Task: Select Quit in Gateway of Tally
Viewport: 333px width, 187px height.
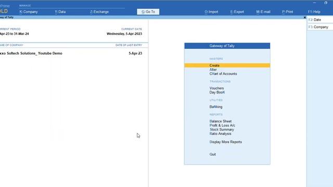Action: tap(213, 154)
